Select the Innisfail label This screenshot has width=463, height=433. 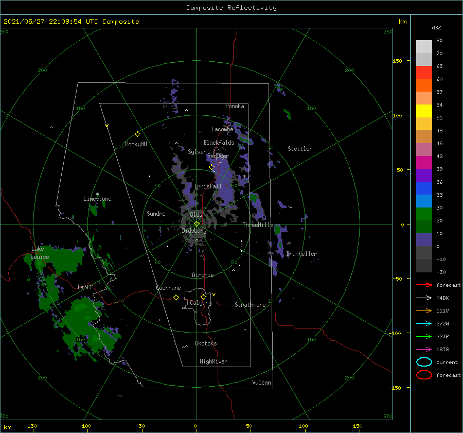[x=208, y=186]
